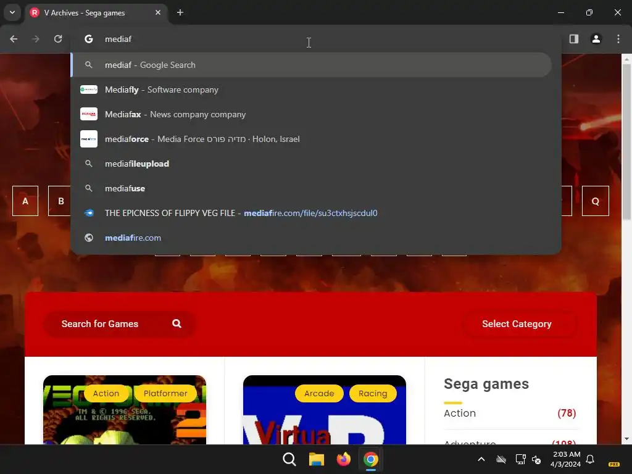Viewport: 632px width, 474px height.
Task: Click Chrome icon in taskbar
Action: point(371,459)
